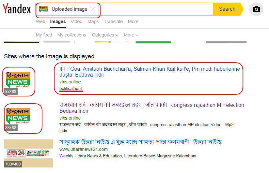Image resolution: width=269 pixels, height=173 pixels.
Task: Open the Hindustan News thumbnail of the rajasthan election result
Action: 18,119
